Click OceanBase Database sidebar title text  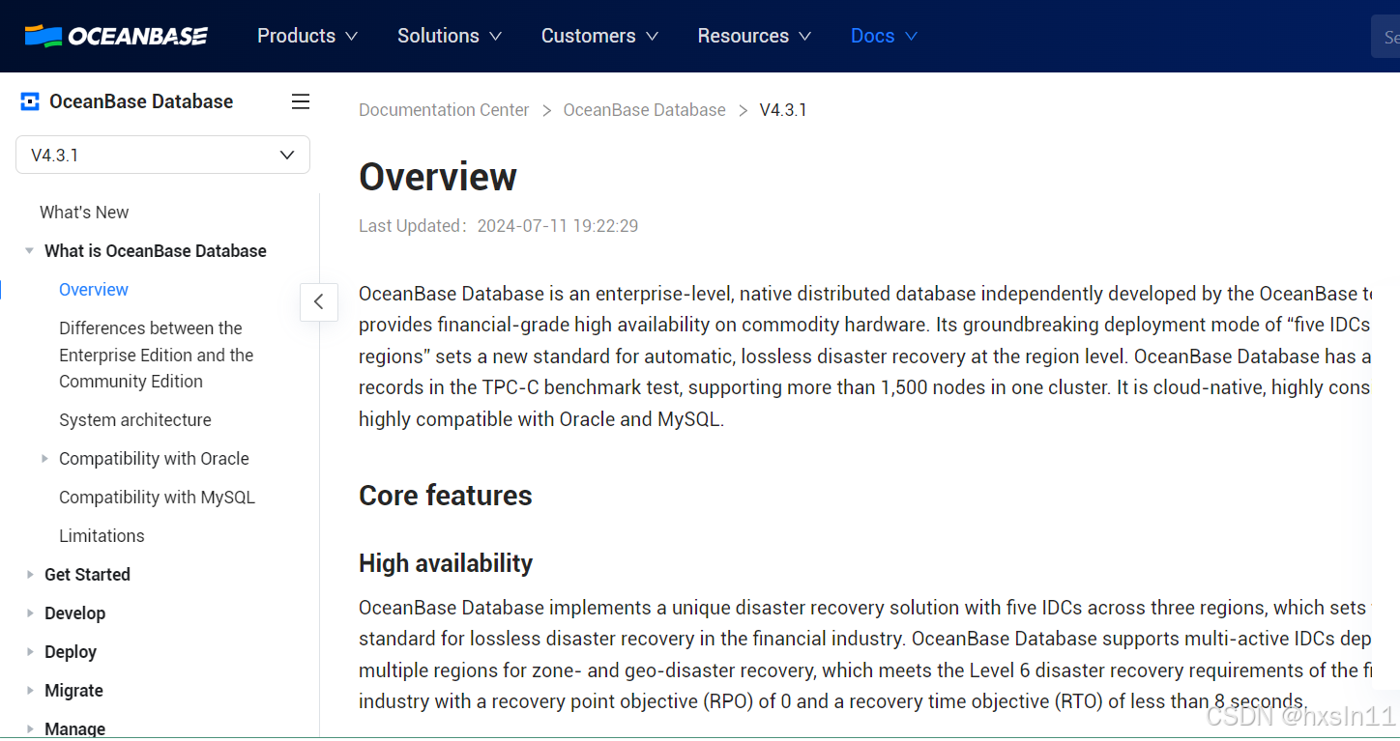tap(141, 101)
